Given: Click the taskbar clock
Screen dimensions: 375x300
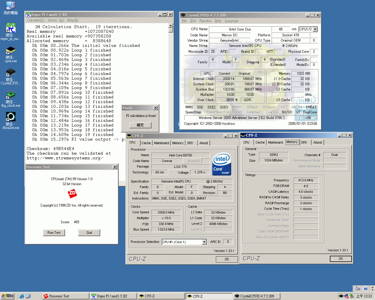Looking at the screenshot, I should click(364, 296).
